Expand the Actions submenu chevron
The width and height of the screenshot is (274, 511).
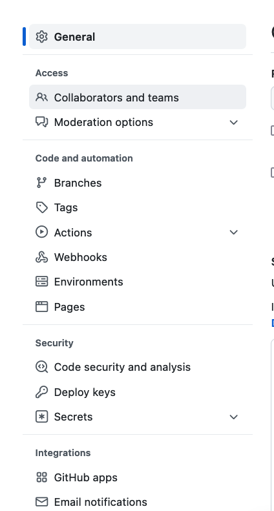tap(233, 233)
